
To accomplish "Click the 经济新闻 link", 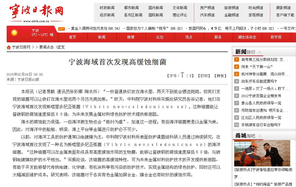I will tap(107, 15).
